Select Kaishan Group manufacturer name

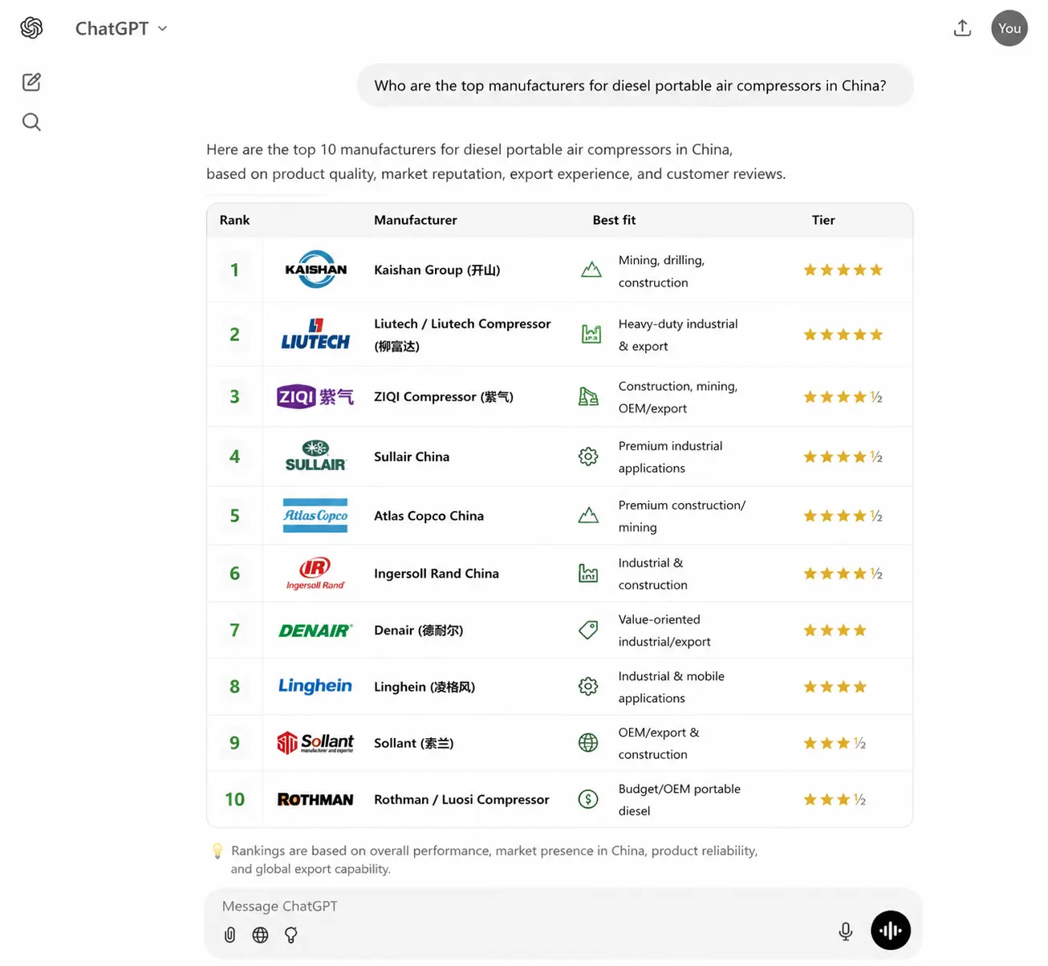pos(437,270)
